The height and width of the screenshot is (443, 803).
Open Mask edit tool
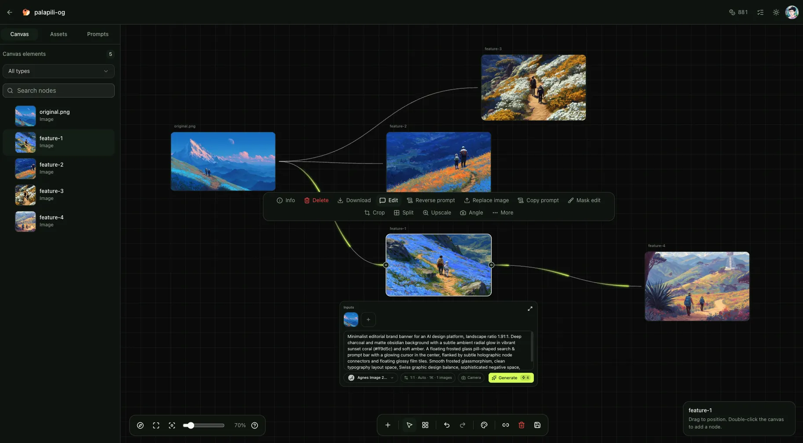point(584,200)
